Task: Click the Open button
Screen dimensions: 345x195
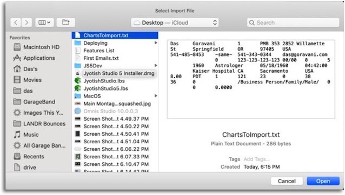Action: 323,181
